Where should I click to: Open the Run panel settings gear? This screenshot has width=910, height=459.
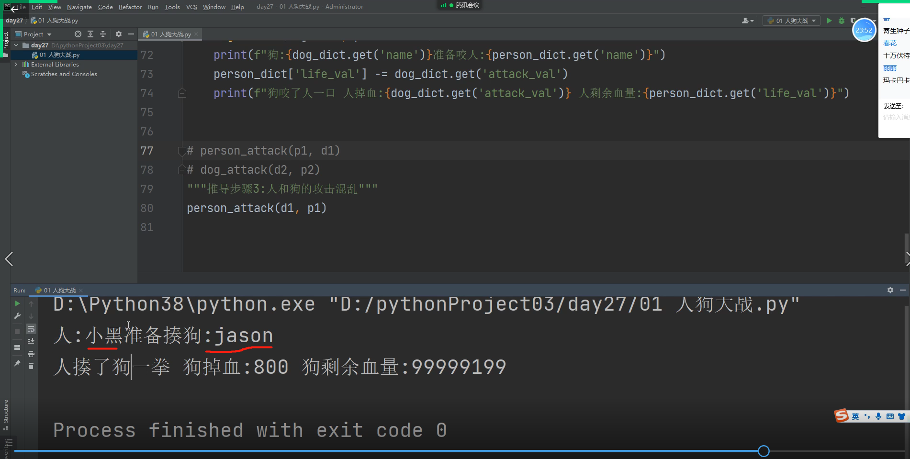pos(890,290)
